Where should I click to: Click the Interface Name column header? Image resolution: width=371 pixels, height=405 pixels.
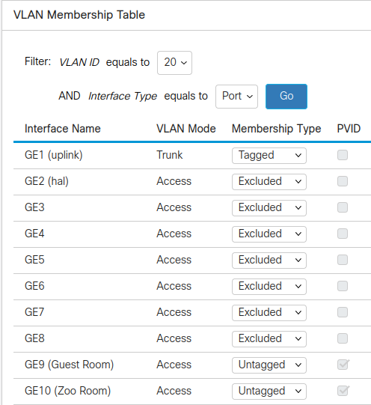click(x=62, y=128)
